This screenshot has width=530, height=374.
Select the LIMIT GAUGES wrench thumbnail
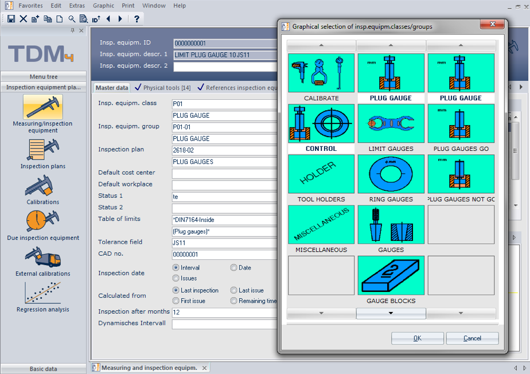pos(391,123)
